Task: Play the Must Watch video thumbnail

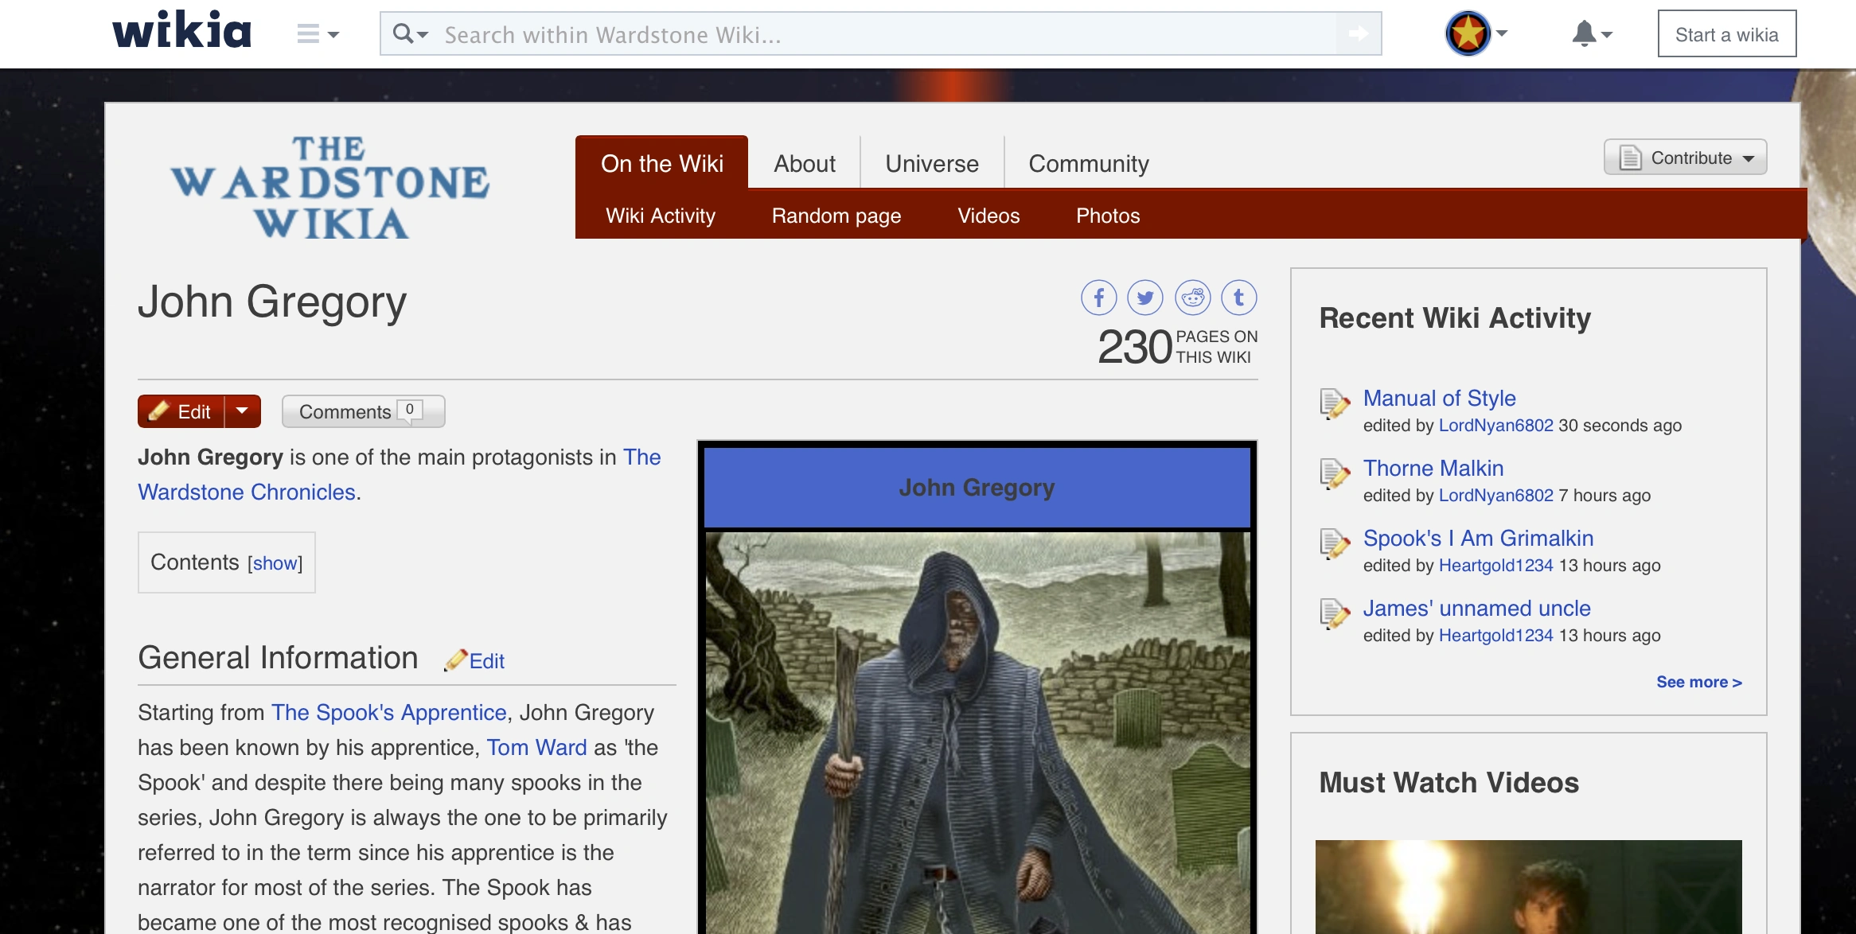Action: click(1528, 886)
